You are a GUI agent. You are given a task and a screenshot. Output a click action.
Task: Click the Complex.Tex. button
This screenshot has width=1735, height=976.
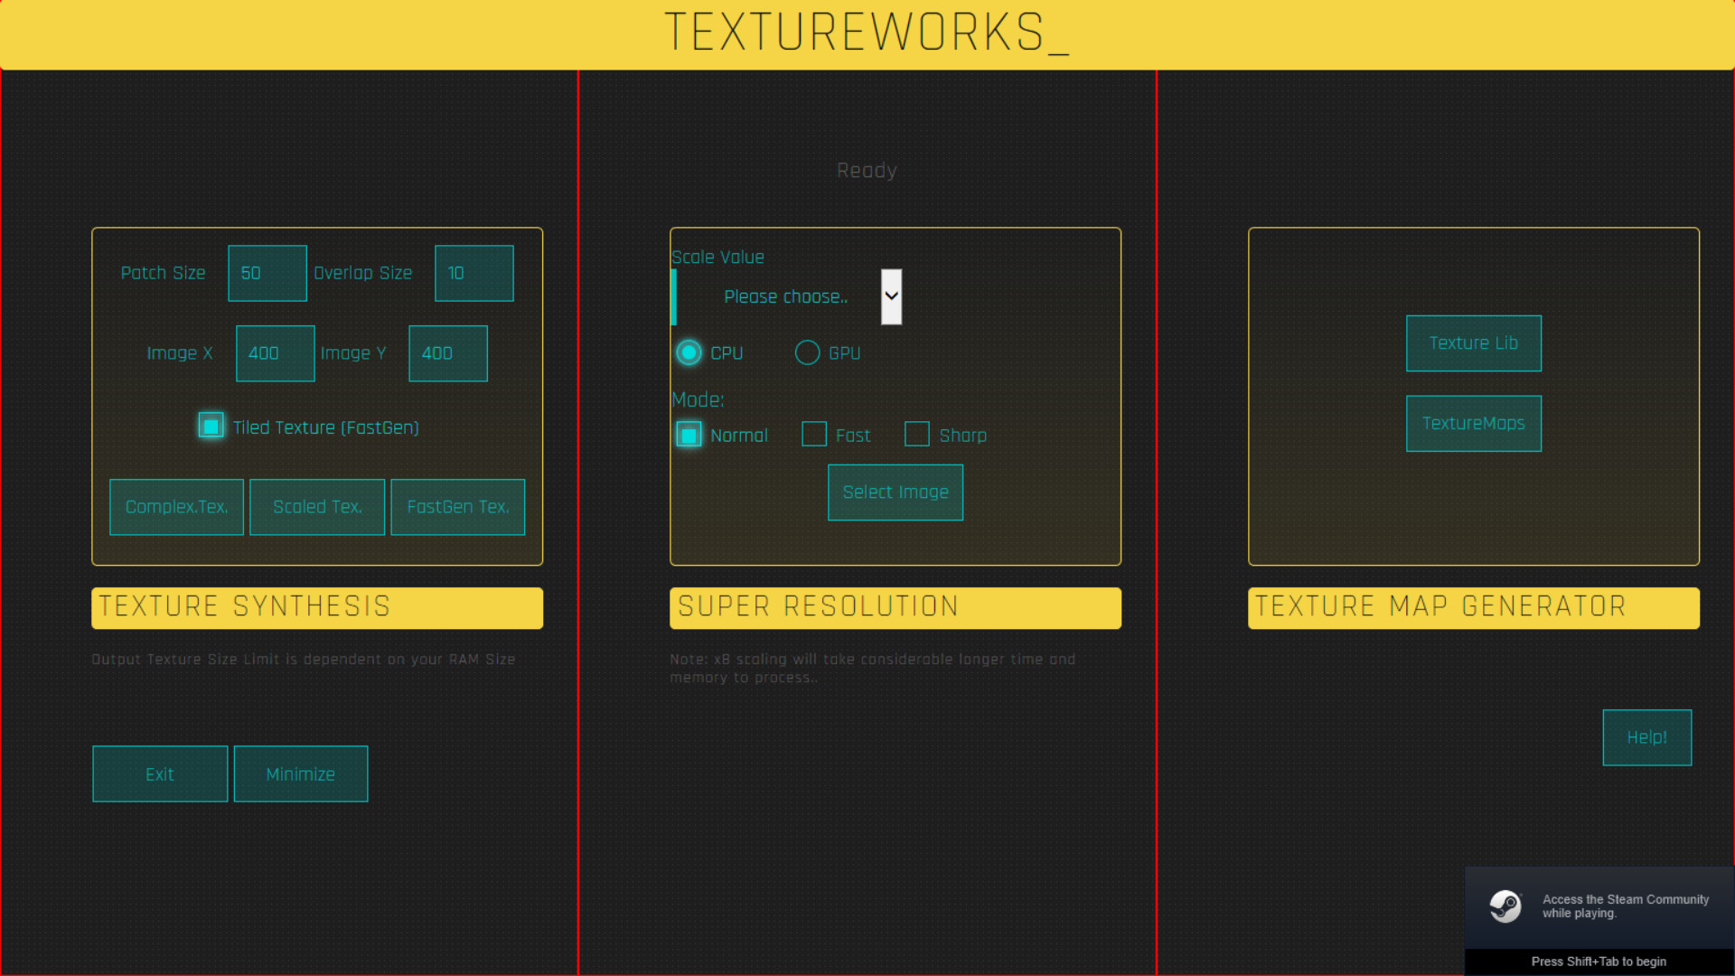coord(176,507)
